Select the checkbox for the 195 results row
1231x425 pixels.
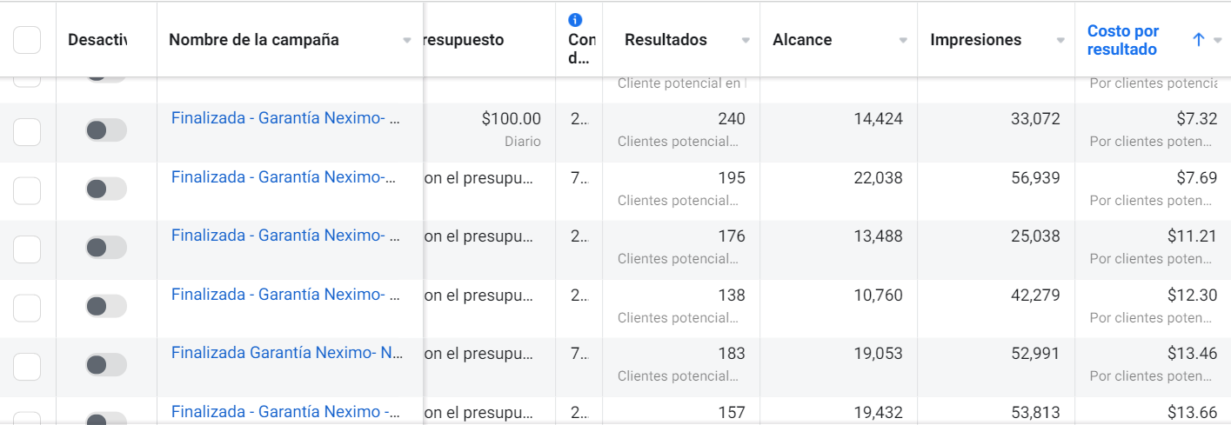click(x=27, y=189)
